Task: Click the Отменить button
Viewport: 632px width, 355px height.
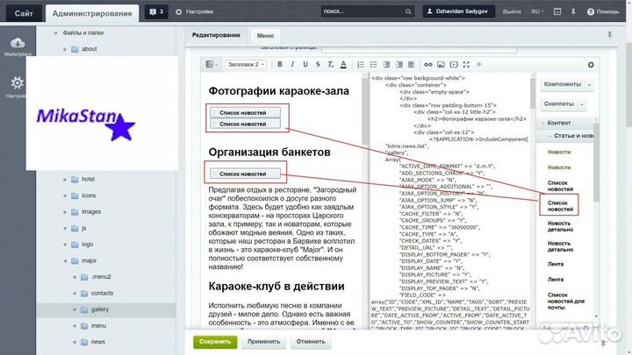Action: coord(311,342)
